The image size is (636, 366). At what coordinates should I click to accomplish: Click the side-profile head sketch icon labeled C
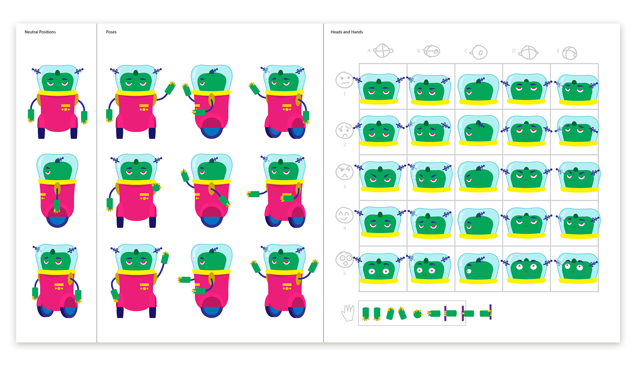tap(479, 52)
